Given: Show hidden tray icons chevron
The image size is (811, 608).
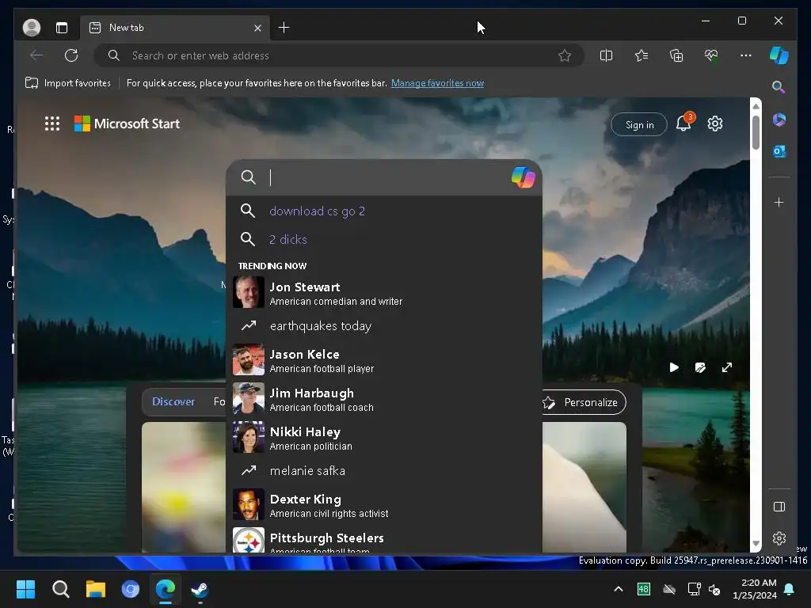Looking at the screenshot, I should click(x=618, y=589).
